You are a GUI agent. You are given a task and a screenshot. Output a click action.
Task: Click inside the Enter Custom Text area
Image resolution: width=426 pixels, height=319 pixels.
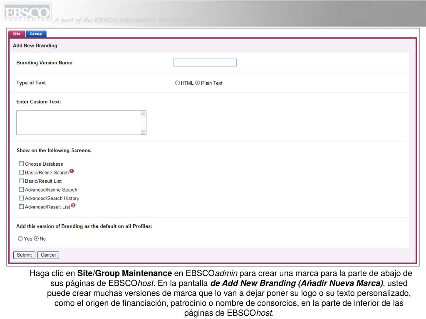(x=78, y=123)
